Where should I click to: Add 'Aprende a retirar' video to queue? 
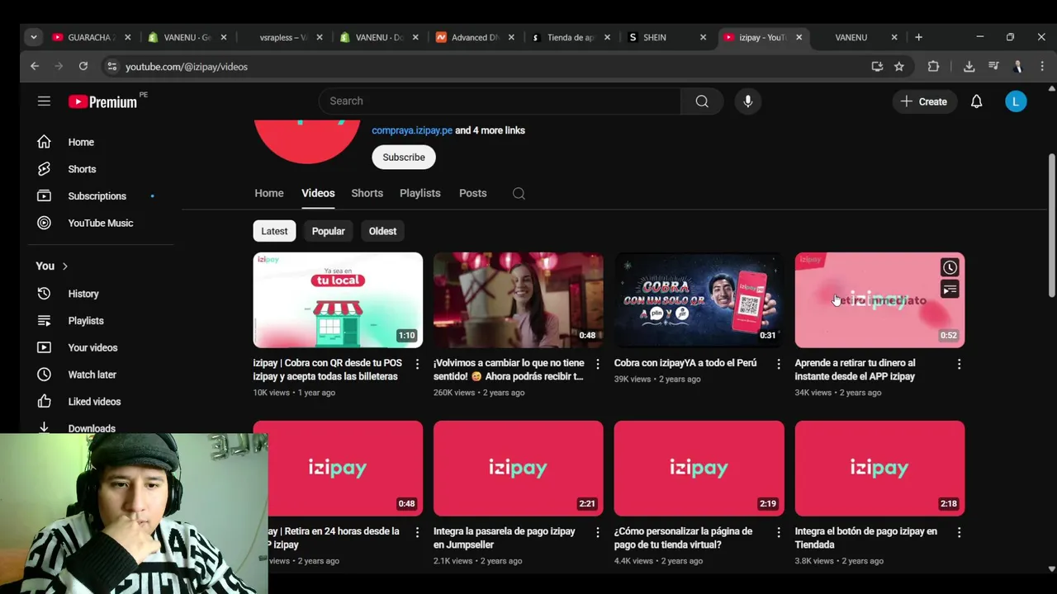[x=950, y=290]
